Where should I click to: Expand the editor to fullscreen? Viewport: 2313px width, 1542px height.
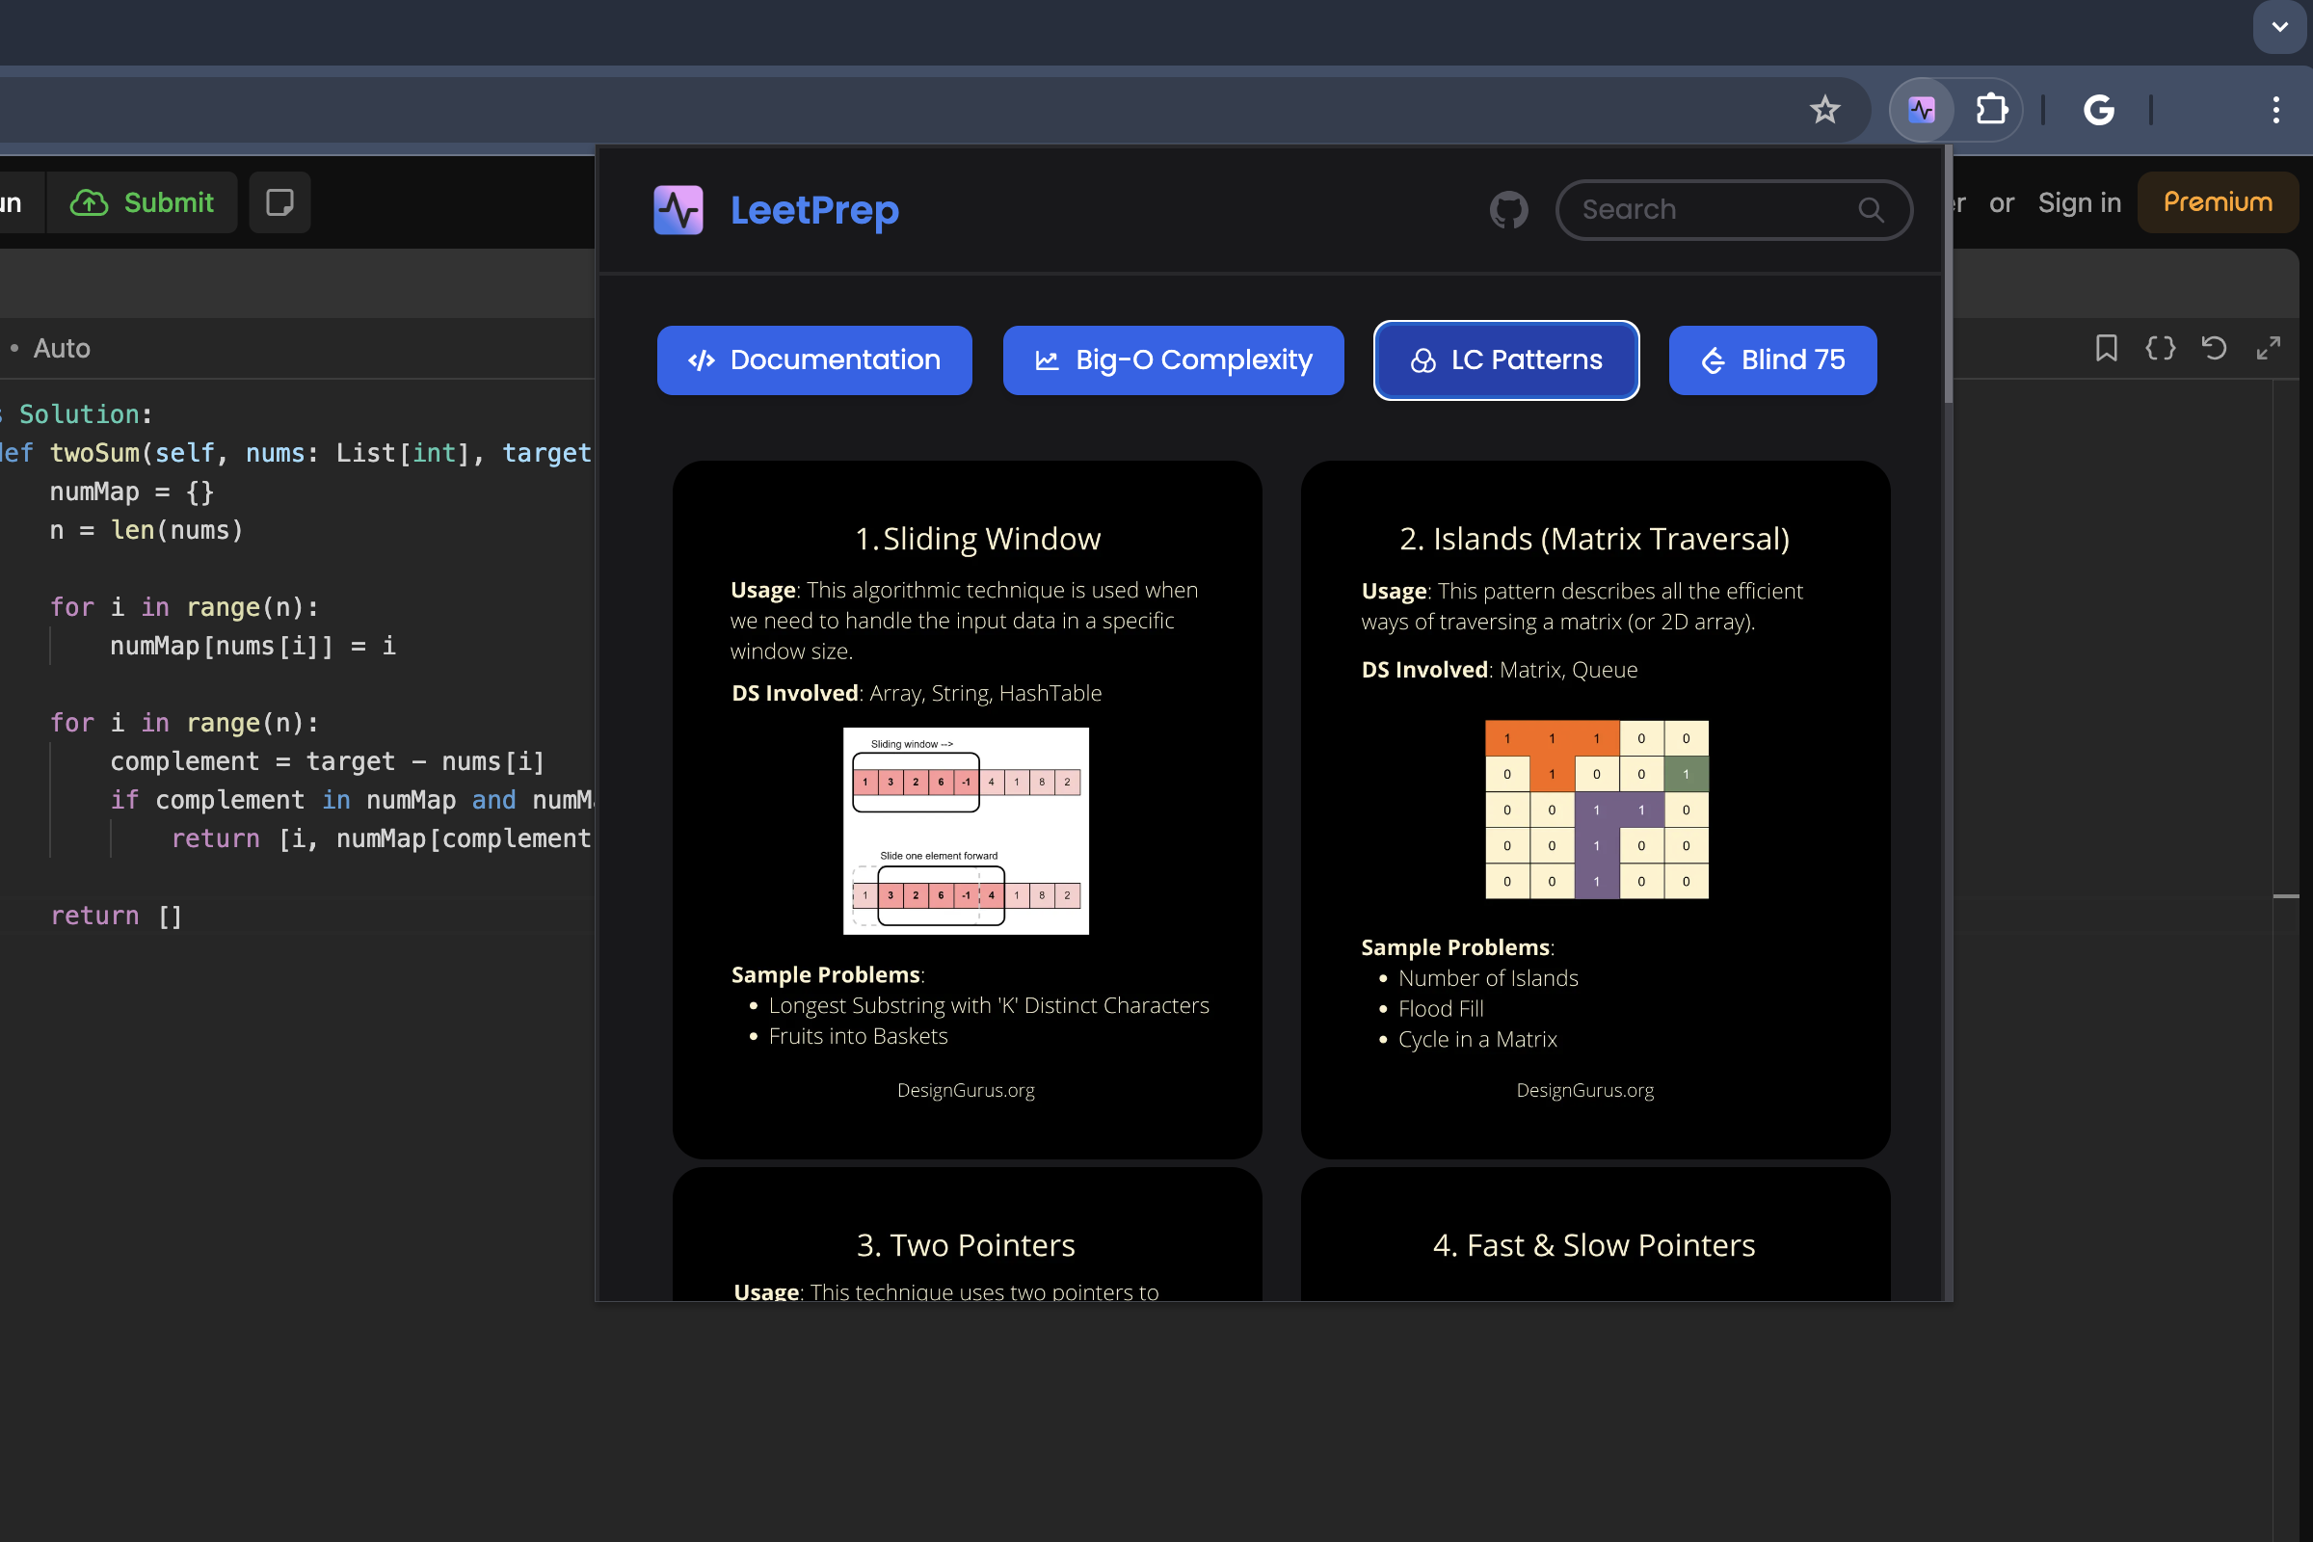tap(2268, 348)
